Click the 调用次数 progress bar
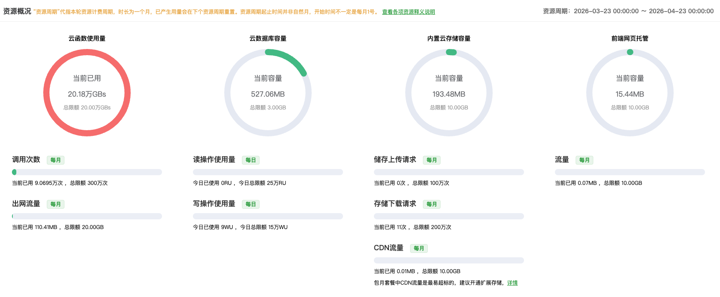The height and width of the screenshot is (297, 720). (87, 172)
